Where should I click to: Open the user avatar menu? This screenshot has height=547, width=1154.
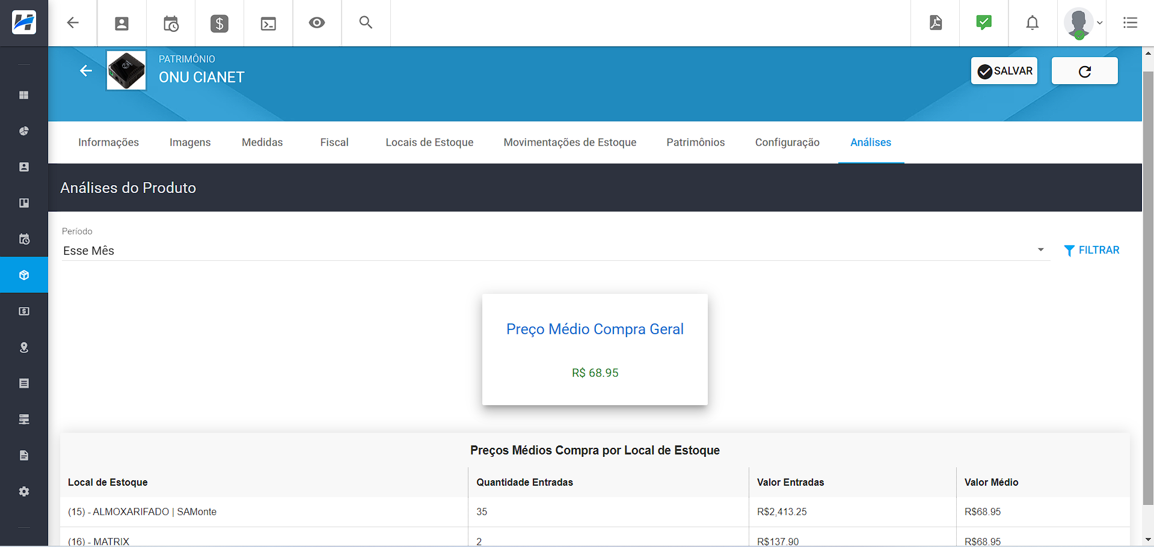[1082, 23]
